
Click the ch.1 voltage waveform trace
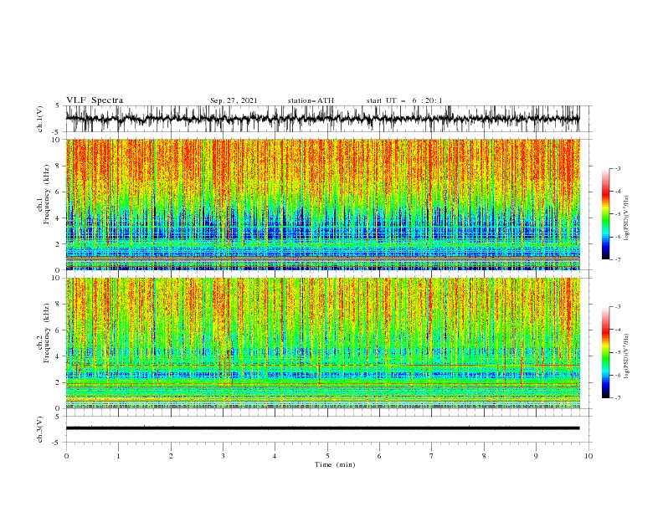(x=322, y=119)
